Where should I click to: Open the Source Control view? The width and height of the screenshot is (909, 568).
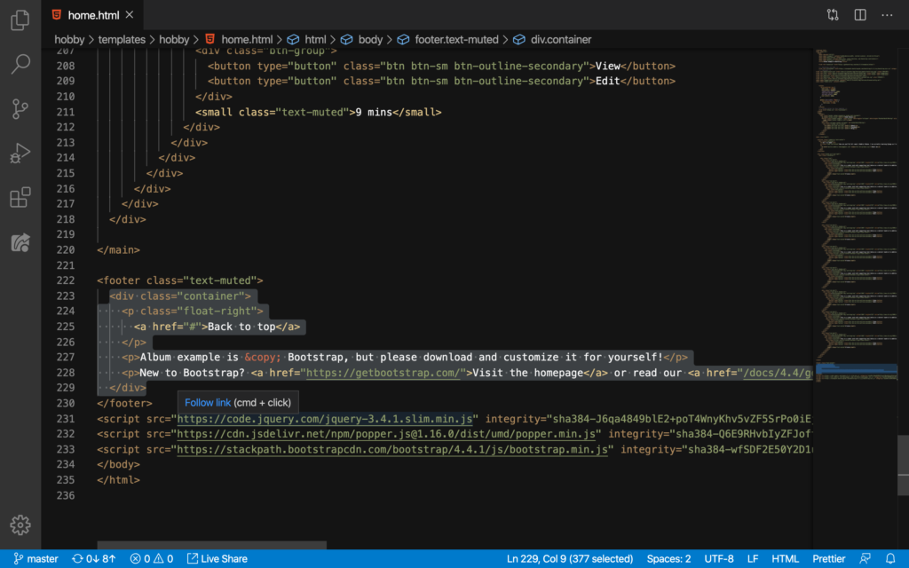(20, 109)
